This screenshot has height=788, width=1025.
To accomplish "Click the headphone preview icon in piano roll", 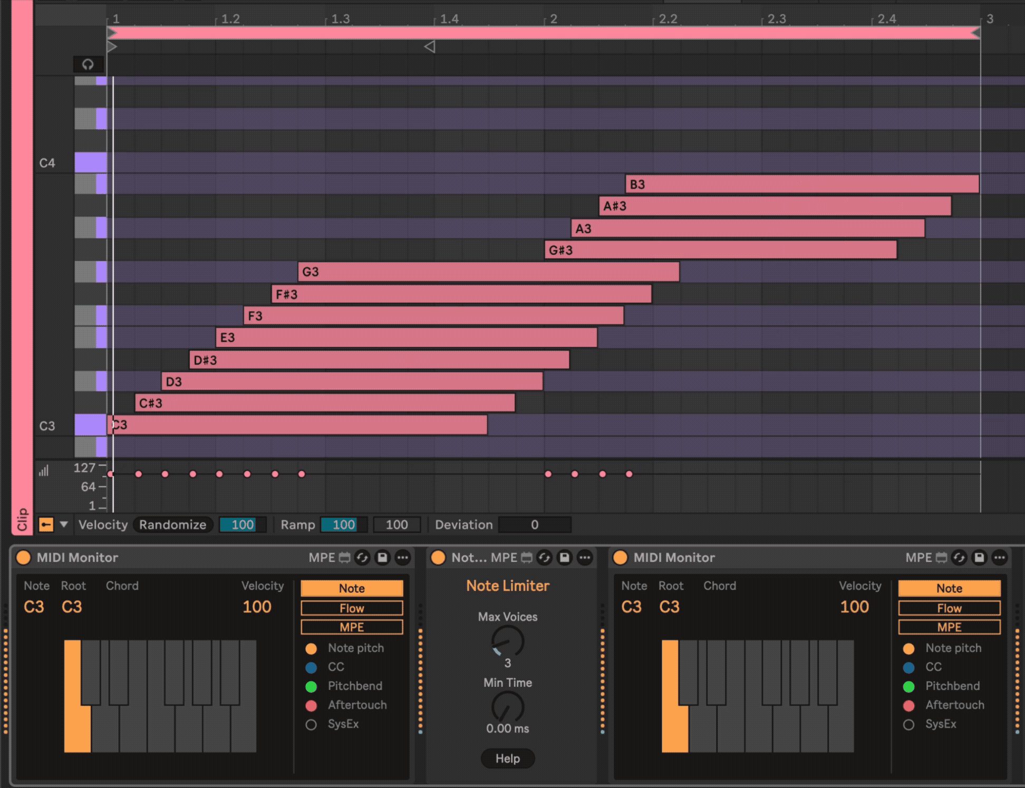I will [88, 64].
